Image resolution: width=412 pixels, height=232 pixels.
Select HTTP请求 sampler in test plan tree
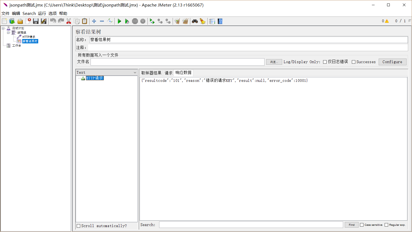29,37
